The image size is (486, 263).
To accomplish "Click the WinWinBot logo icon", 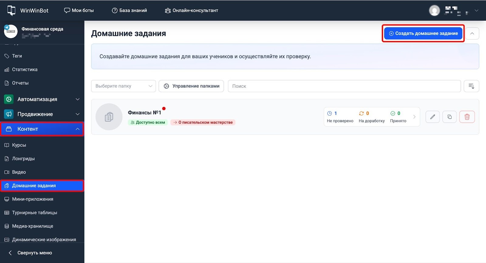I will pos(11,10).
